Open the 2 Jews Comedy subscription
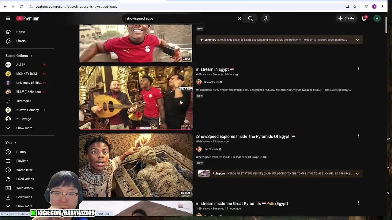This screenshot has width=392, height=220. pos(27,110)
